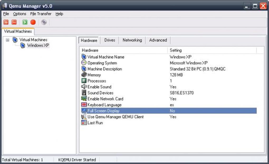Viewport: 269px width, 164px height.
Task: Click the Sound Devices speaker box icon
Action: (84, 93)
